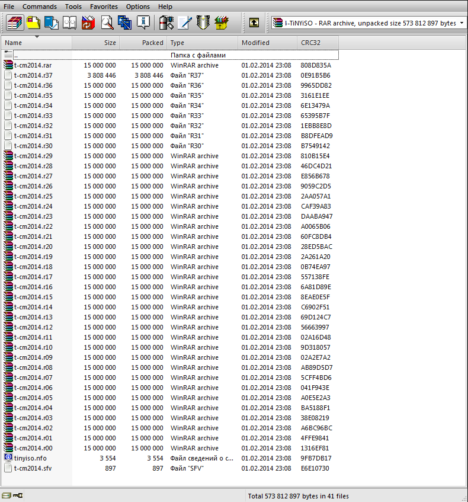Run the Virus Scan spray icon
468x502 pixels.
(166, 23)
